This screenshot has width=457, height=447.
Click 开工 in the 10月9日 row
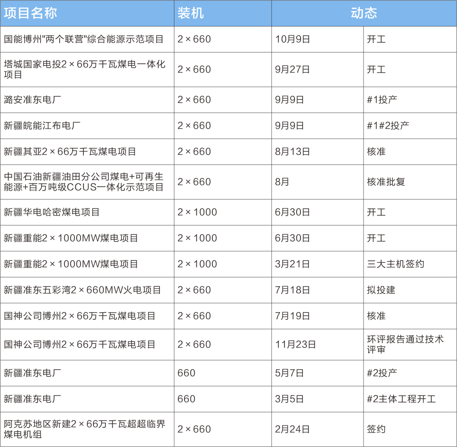click(x=410, y=39)
